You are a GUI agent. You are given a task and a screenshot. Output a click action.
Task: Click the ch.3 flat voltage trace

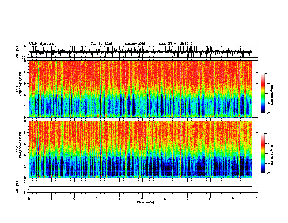140,187
